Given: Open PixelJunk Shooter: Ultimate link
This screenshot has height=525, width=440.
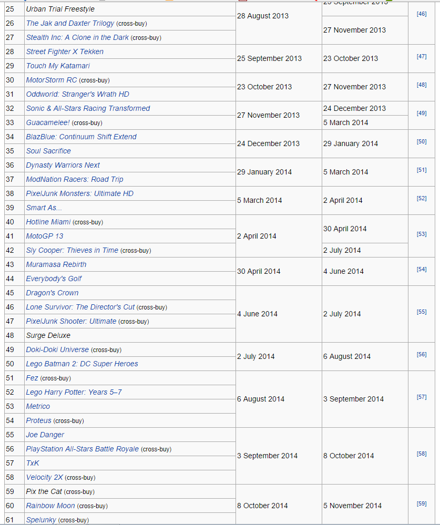Looking at the screenshot, I should click(x=71, y=322).
